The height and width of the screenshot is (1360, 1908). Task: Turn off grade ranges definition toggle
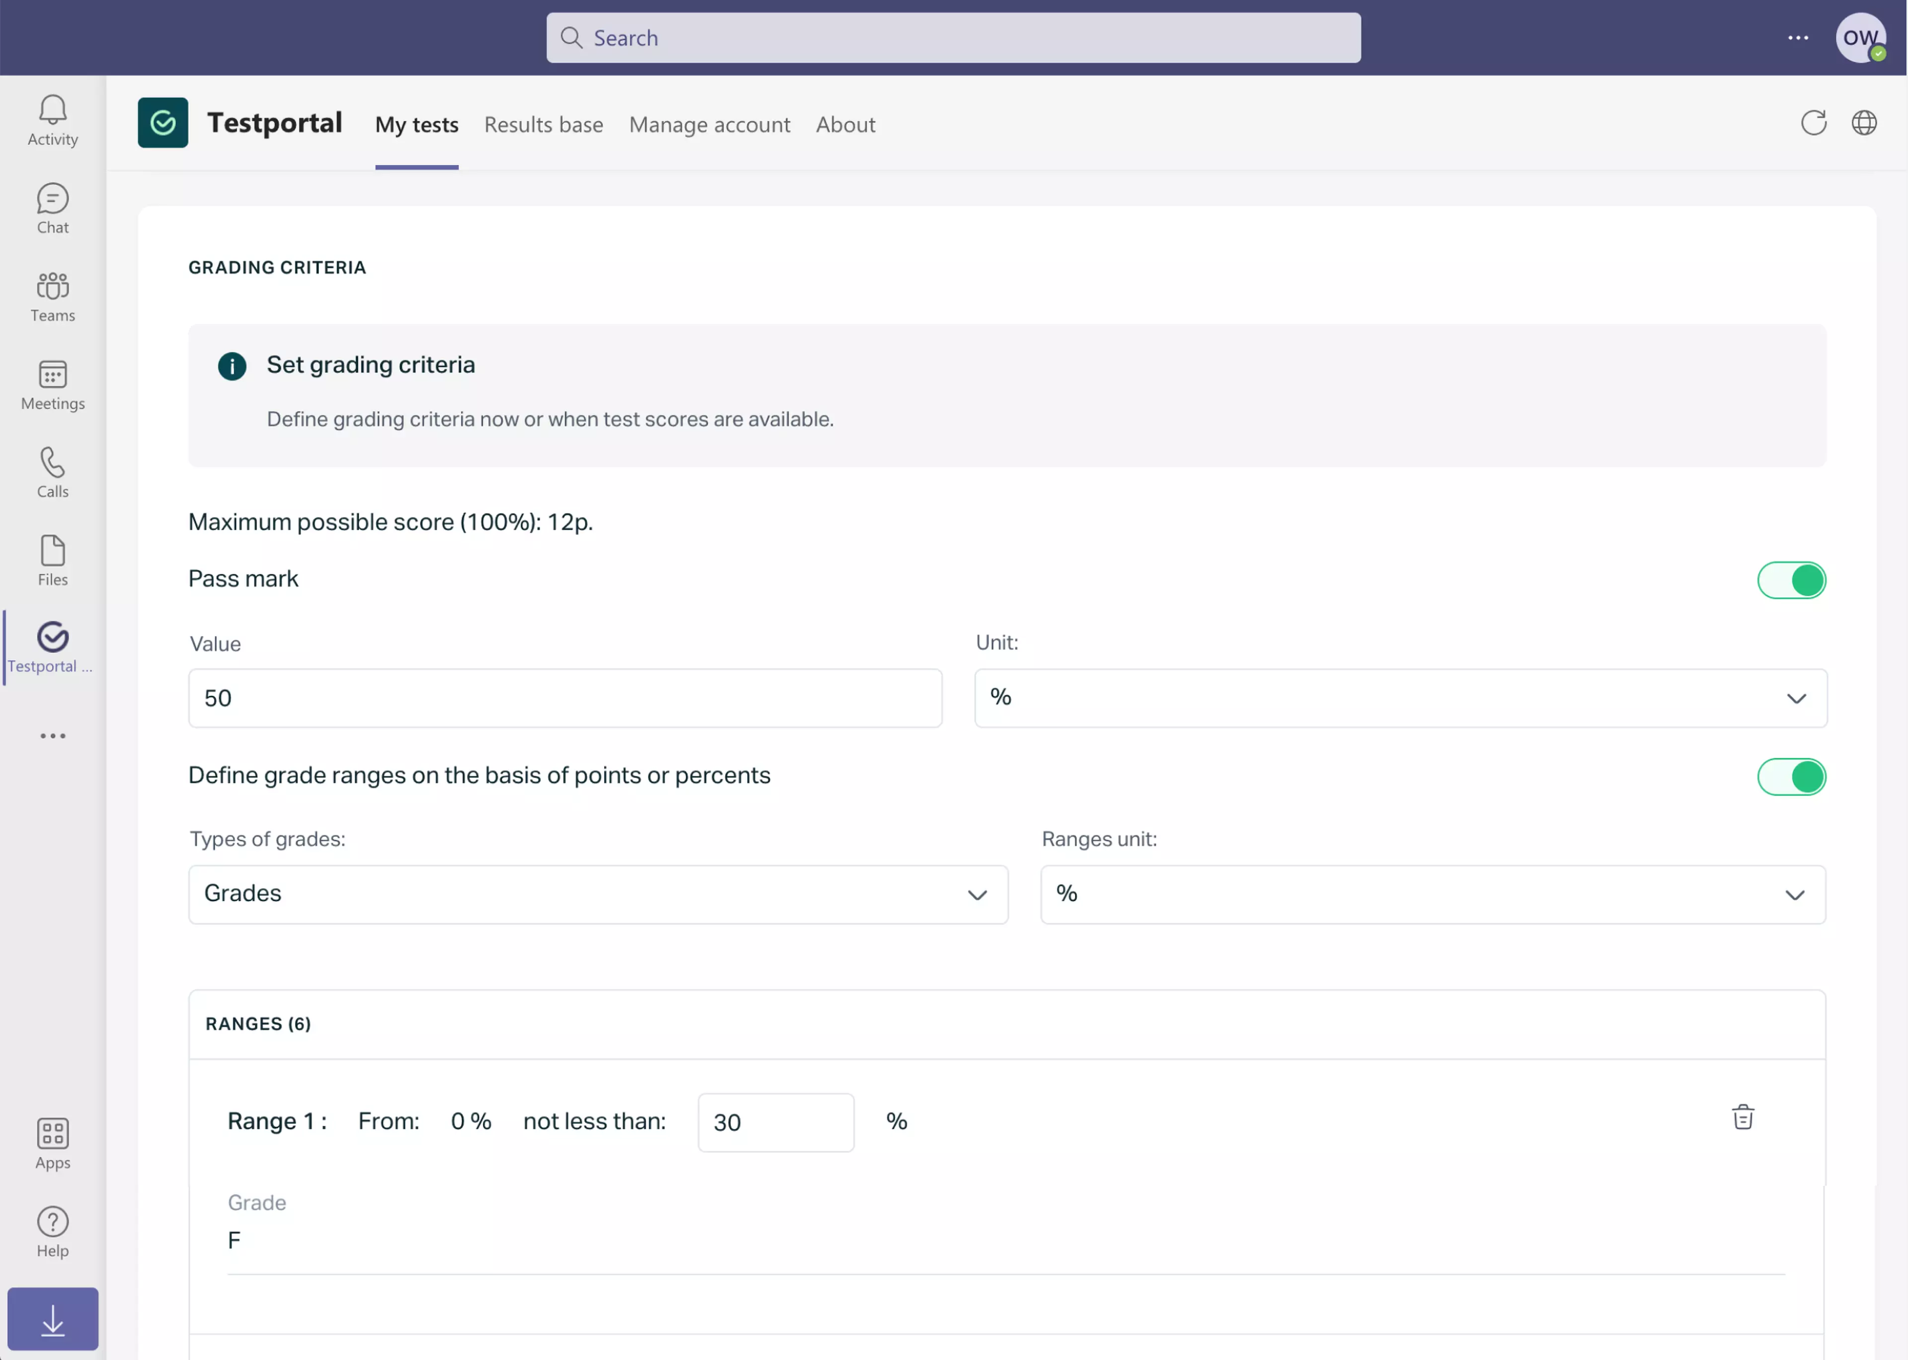(1792, 777)
